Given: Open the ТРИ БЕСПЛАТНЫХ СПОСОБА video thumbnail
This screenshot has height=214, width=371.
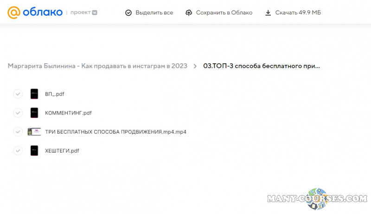Looking at the screenshot, I should click(x=34, y=132).
